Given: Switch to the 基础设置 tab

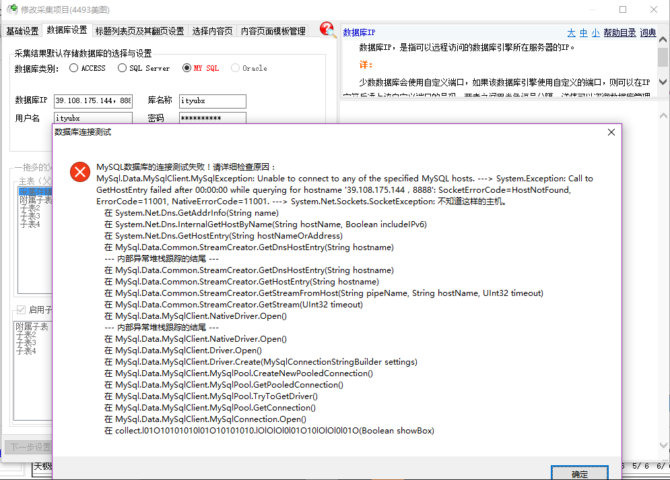Looking at the screenshot, I should [22, 31].
